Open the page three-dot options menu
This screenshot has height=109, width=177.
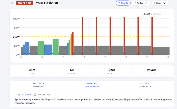pyautogui.click(x=171, y=3)
